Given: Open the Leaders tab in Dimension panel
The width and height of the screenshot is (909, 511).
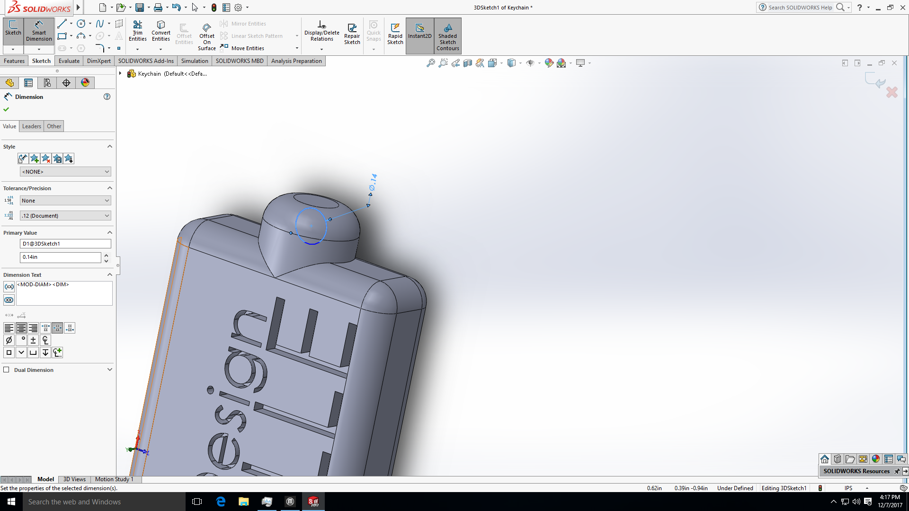Looking at the screenshot, I should coord(31,126).
